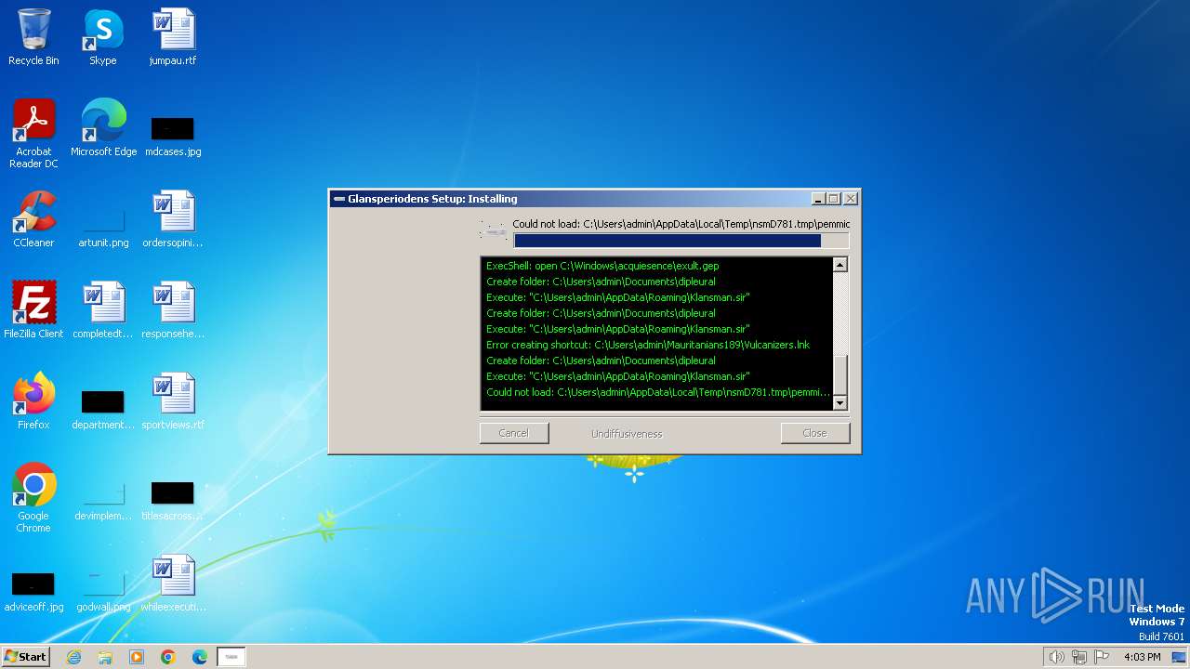1190x669 pixels.
Task: Select the artunit.png file
Action: (103, 228)
